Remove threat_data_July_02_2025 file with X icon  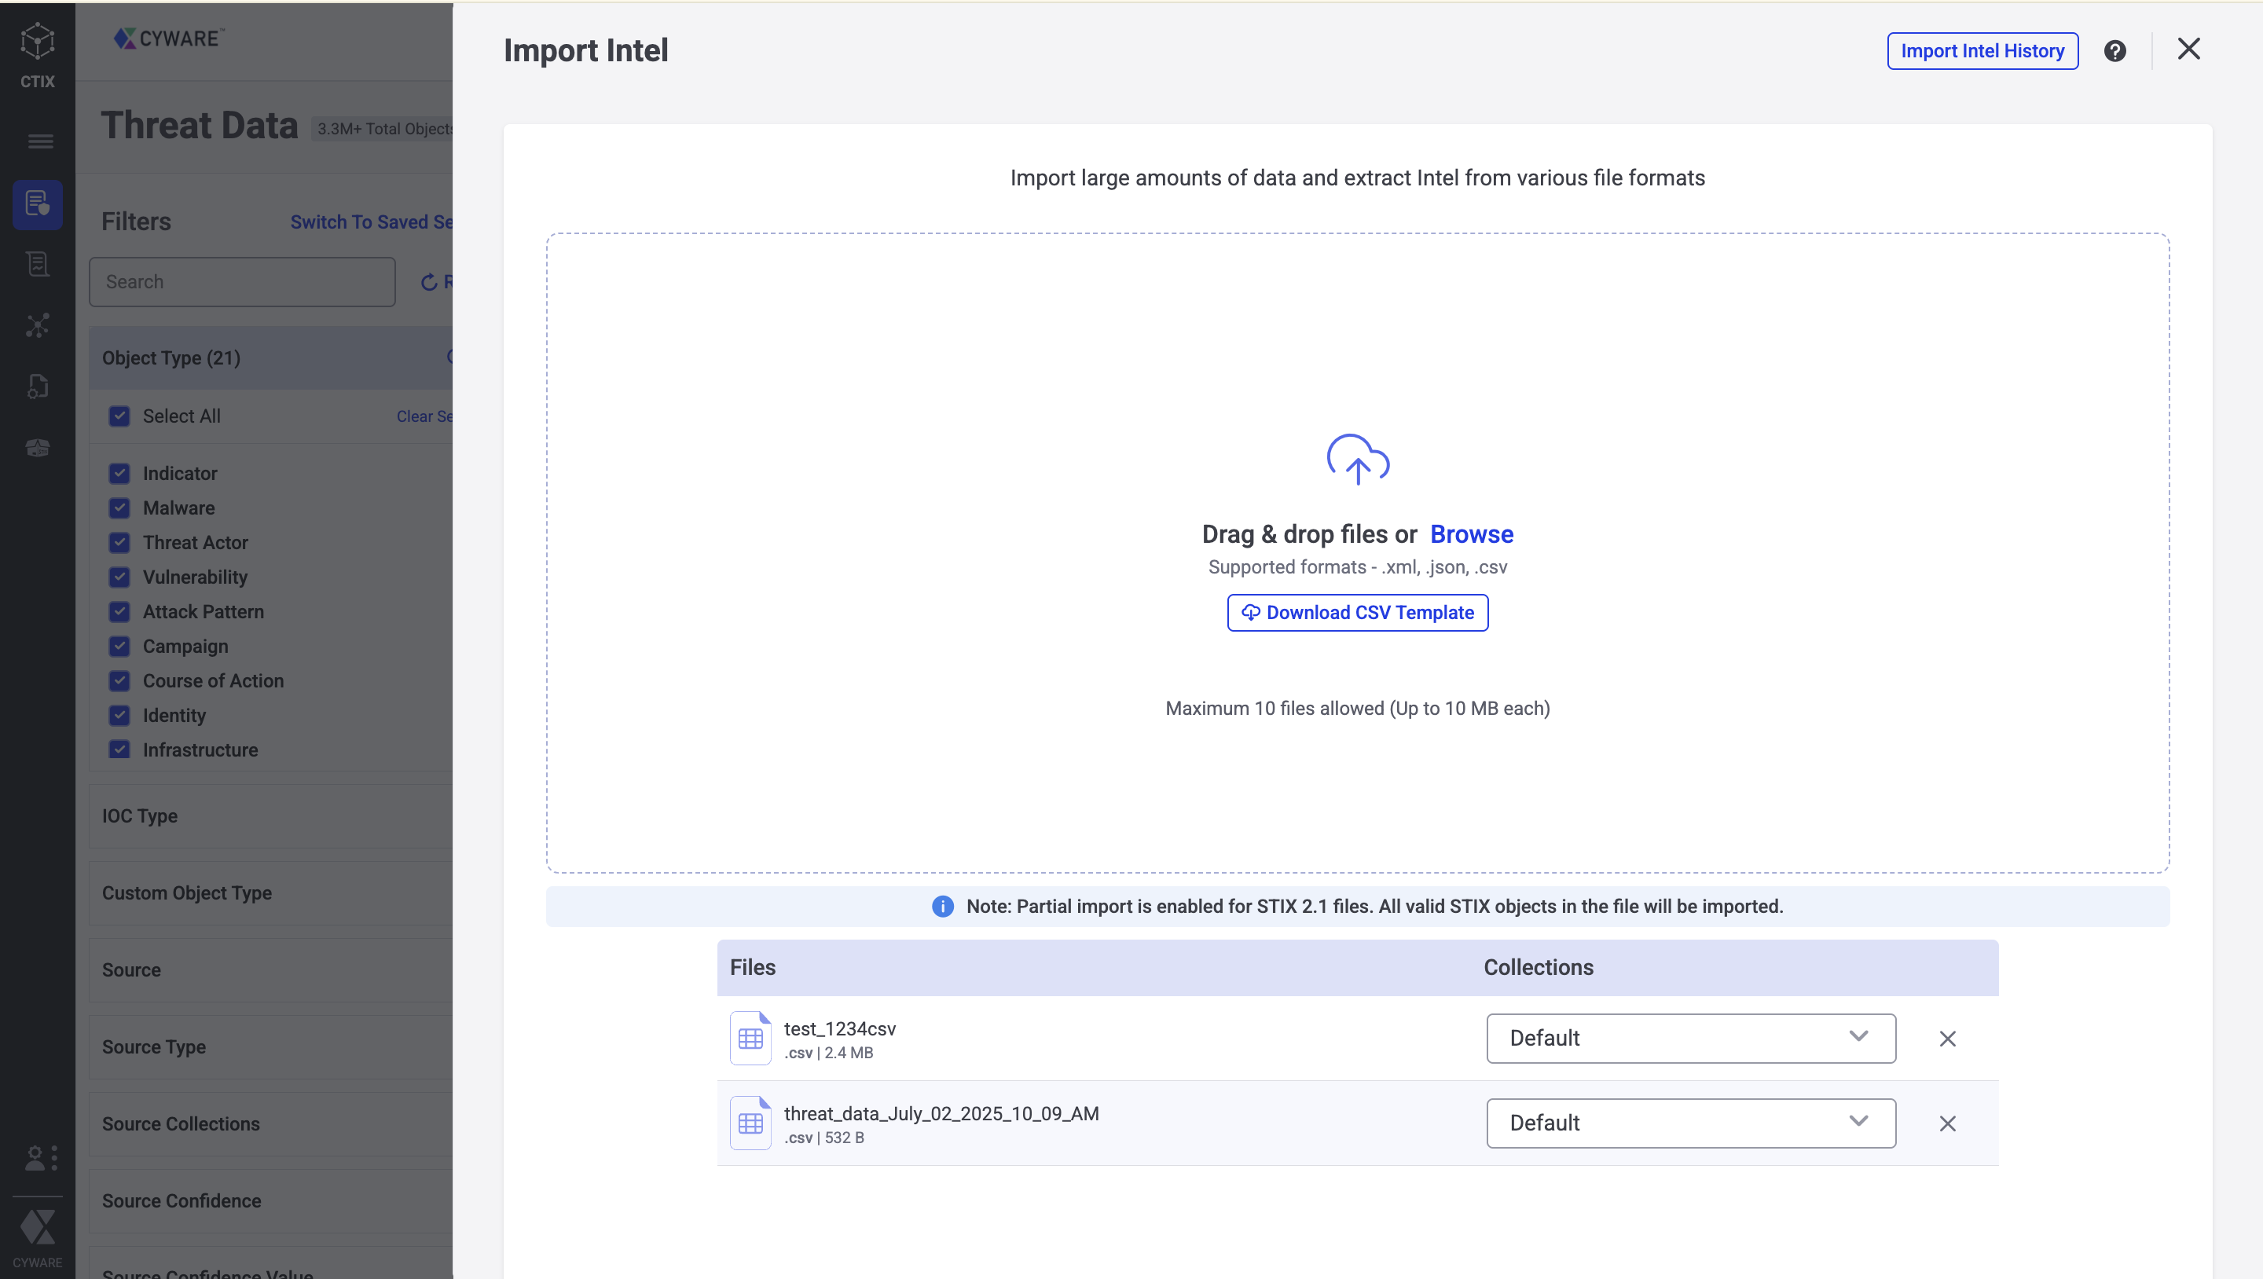click(x=1947, y=1123)
